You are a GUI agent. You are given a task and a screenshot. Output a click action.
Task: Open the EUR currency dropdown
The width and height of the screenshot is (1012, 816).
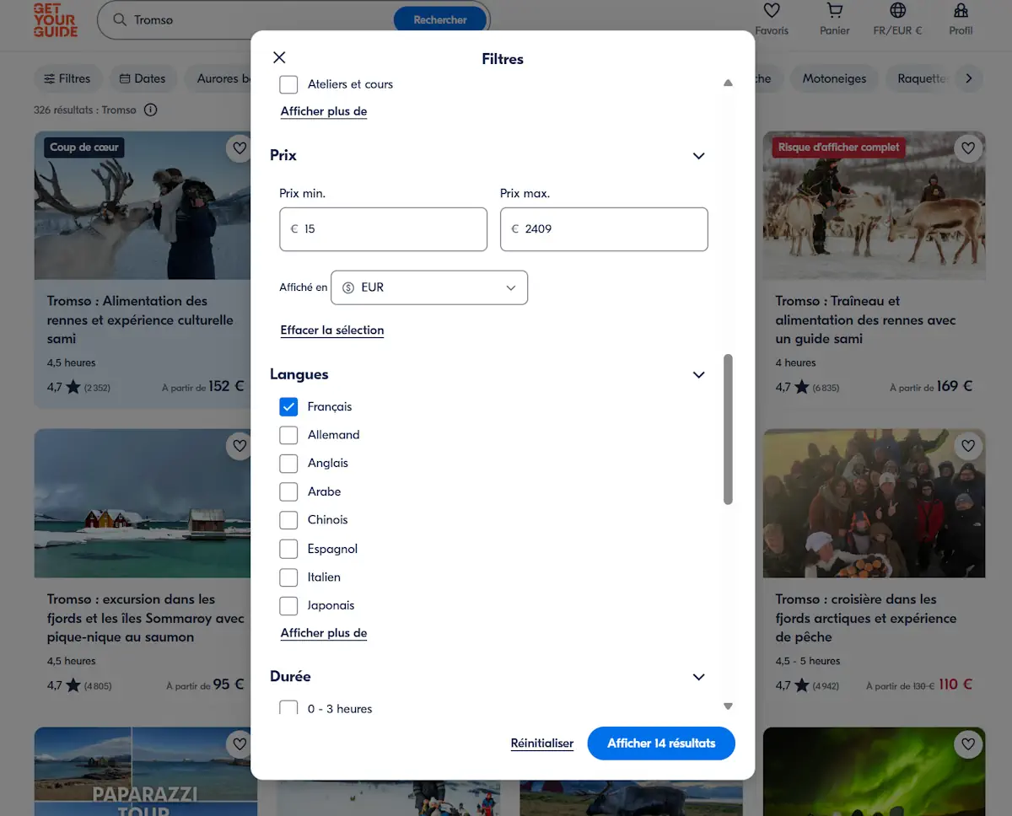pos(429,287)
